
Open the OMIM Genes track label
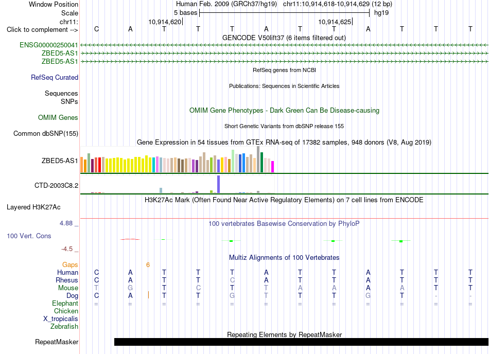pyautogui.click(x=58, y=117)
